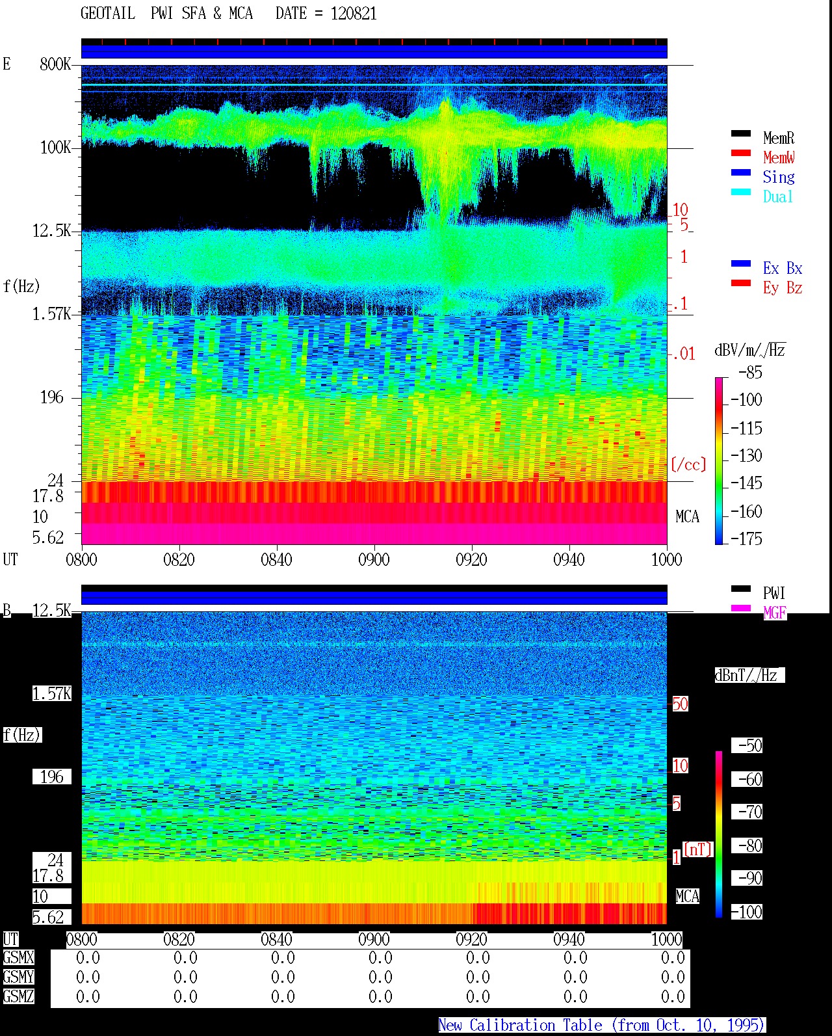Click the -175 color scale value
The height and width of the screenshot is (1036, 832).
click(x=746, y=539)
